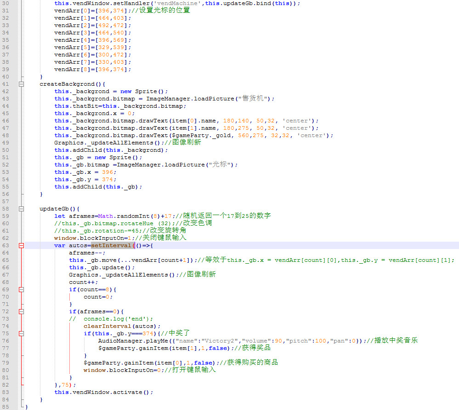Click the this.thatBit assignment on line 44

(120, 106)
